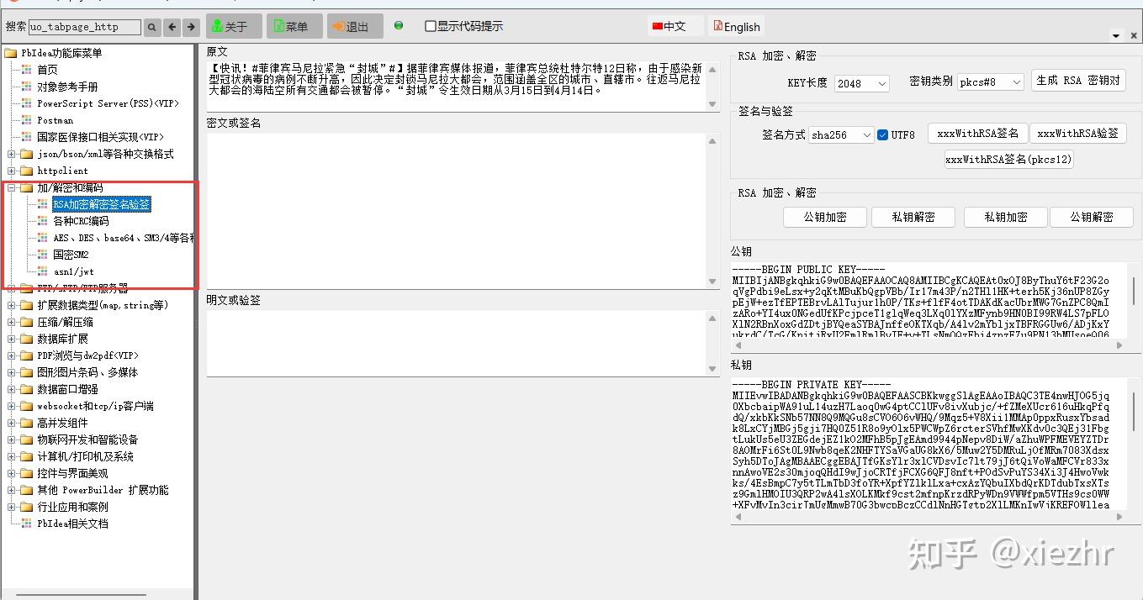Viewport: 1143px width, 600px height.
Task: Click 生成 RSA 密钥对 button
Action: coord(1078,81)
